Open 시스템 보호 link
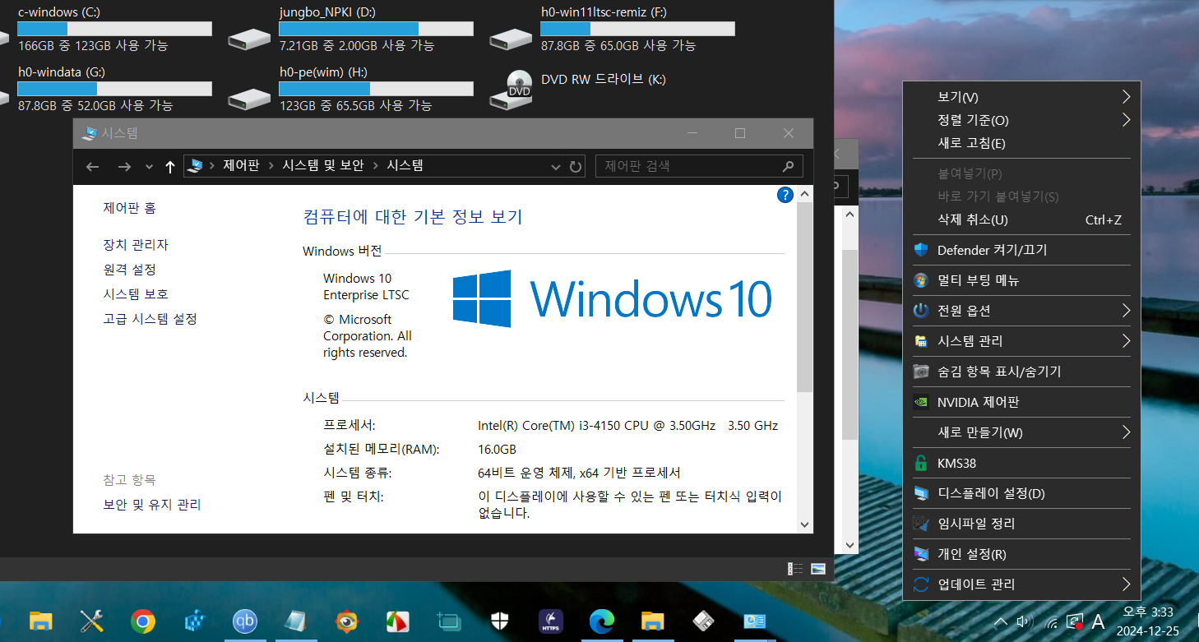This screenshot has width=1199, height=642. pos(136,294)
